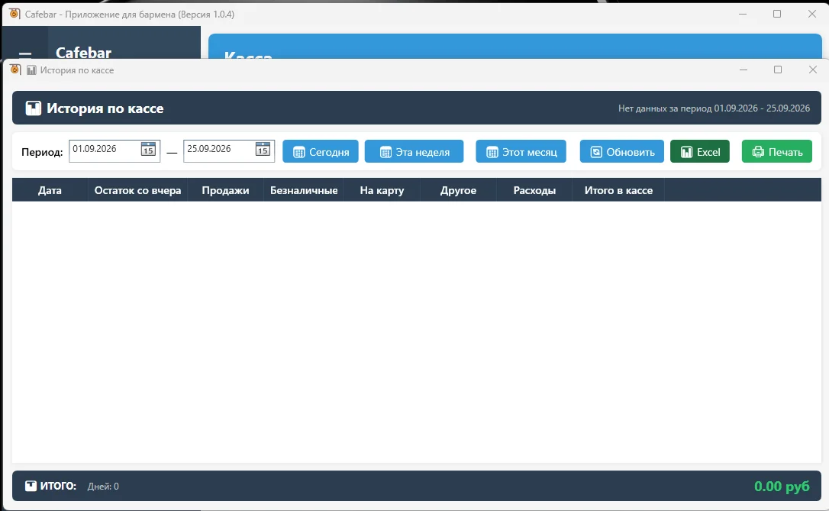The height and width of the screenshot is (511, 829).
Task: Open calendar picker for start date
Action: (148, 149)
